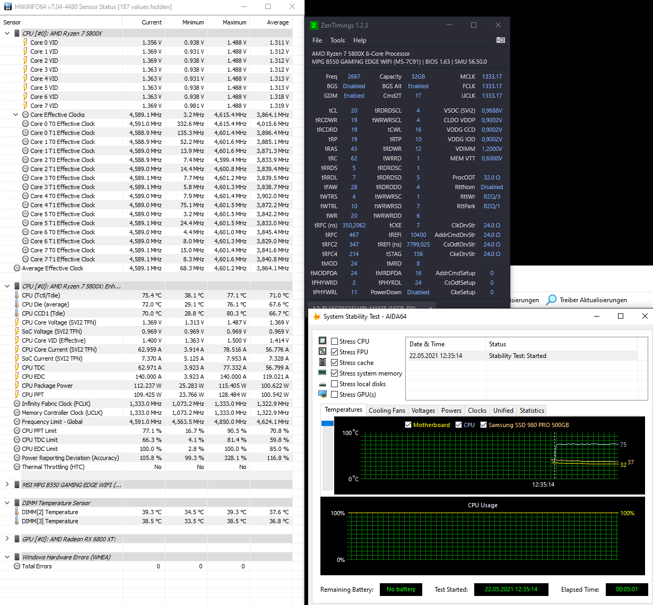Click the clock icon for Core Effective Clocks
653x605 pixels.
[x=25, y=115]
